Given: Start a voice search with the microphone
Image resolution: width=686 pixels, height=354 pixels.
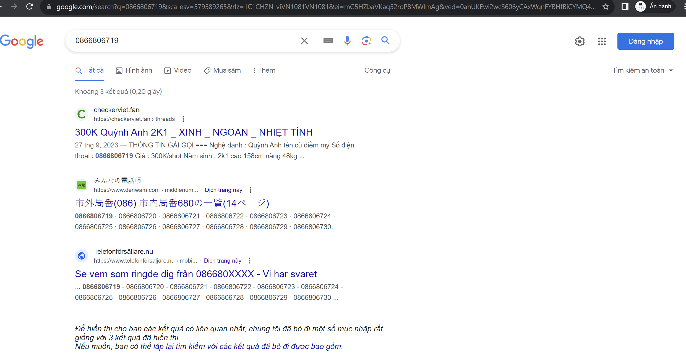Looking at the screenshot, I should [x=347, y=41].
